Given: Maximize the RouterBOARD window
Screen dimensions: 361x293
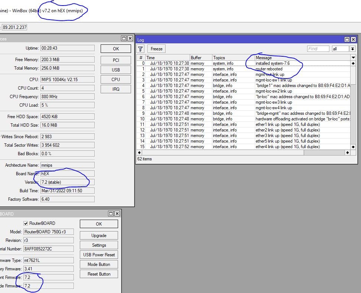Looking at the screenshot, I should tap(111, 214).
